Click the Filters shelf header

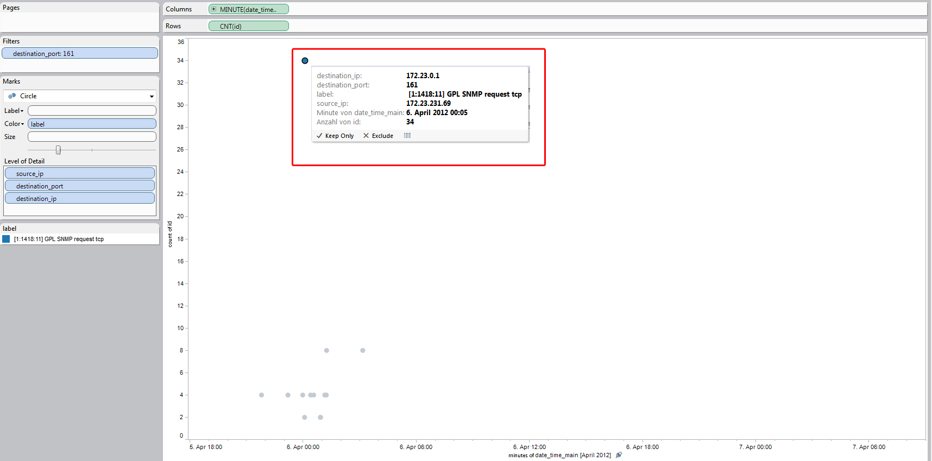(x=11, y=41)
